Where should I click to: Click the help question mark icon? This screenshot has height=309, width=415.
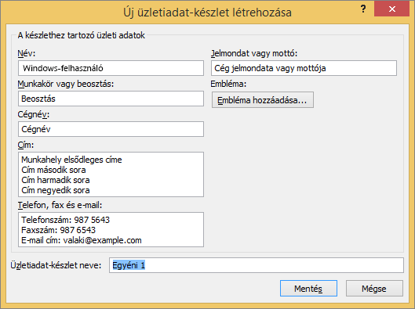(x=363, y=9)
